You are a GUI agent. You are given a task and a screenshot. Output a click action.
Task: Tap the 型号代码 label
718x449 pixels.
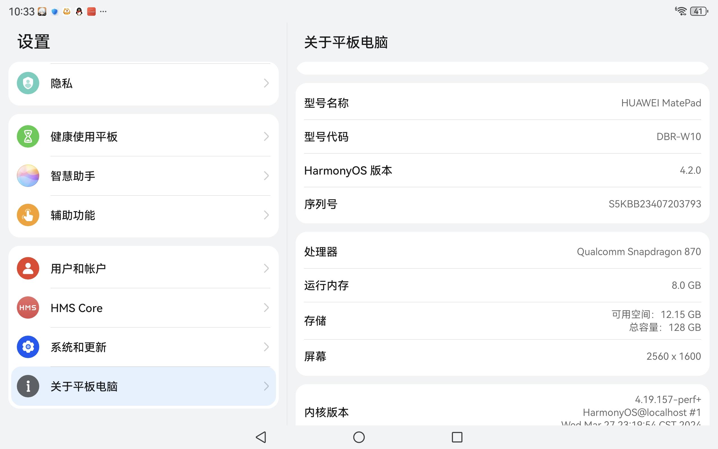(326, 137)
